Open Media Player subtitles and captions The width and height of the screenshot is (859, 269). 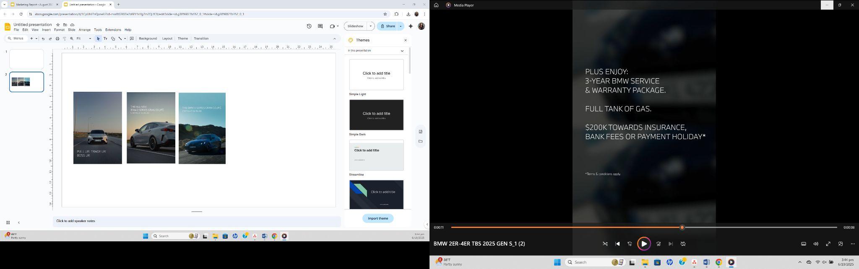point(804,244)
